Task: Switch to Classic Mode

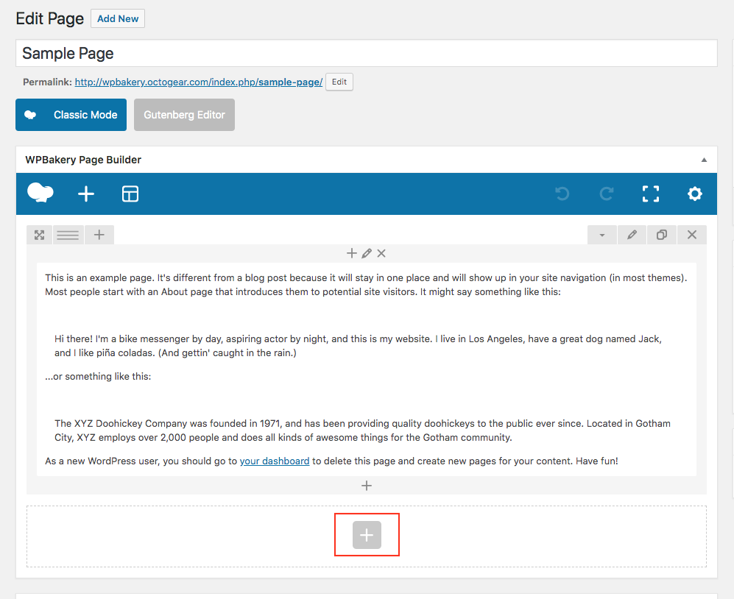Action: pyautogui.click(x=71, y=115)
